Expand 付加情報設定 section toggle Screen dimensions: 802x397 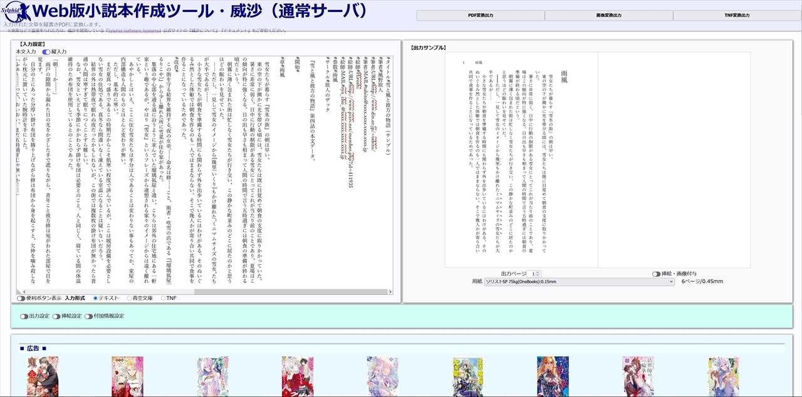[88, 316]
